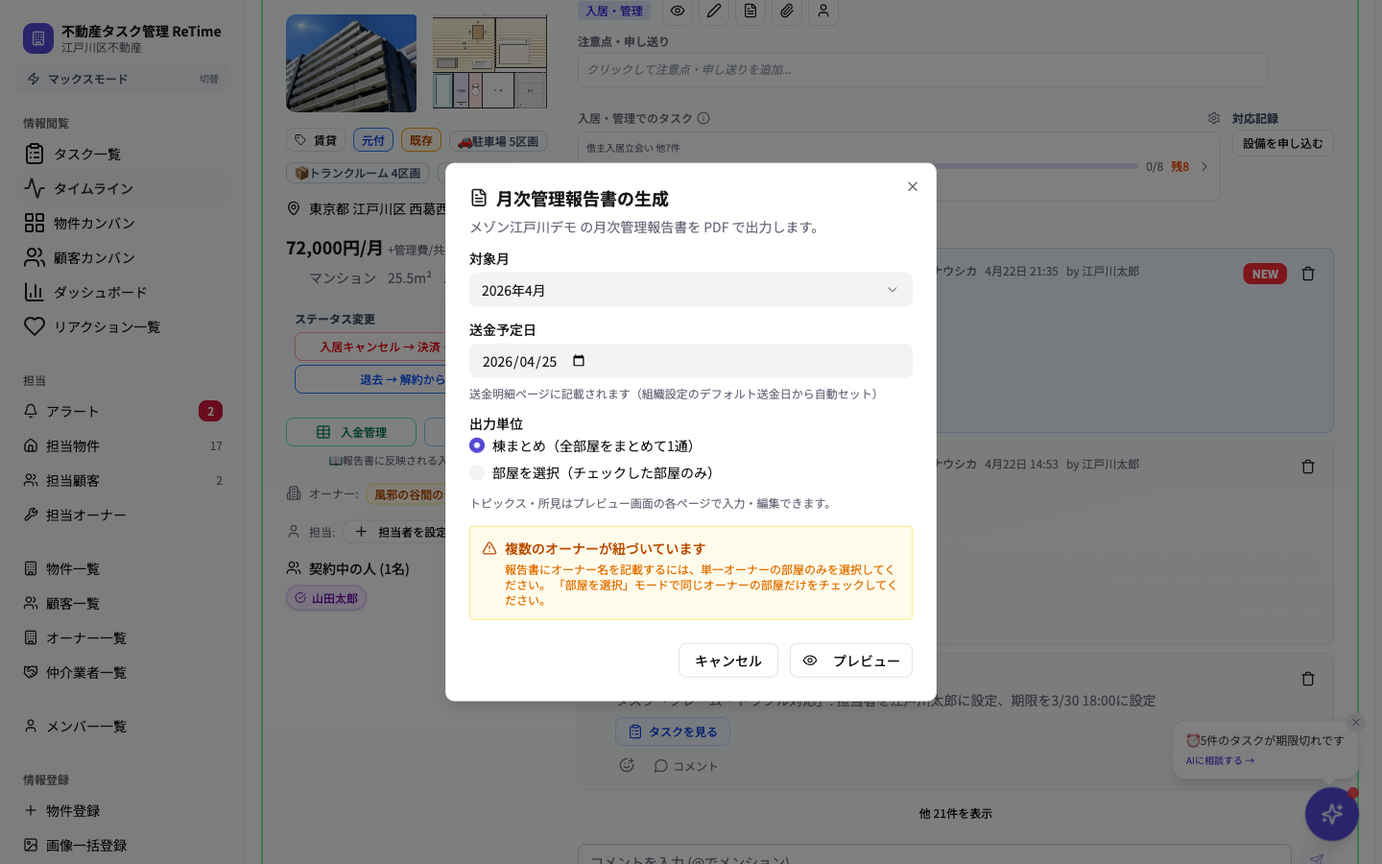Viewport: 1382px width, 864px height.
Task: Click the トランクルーム 4区画 tag
Action: click(358, 174)
